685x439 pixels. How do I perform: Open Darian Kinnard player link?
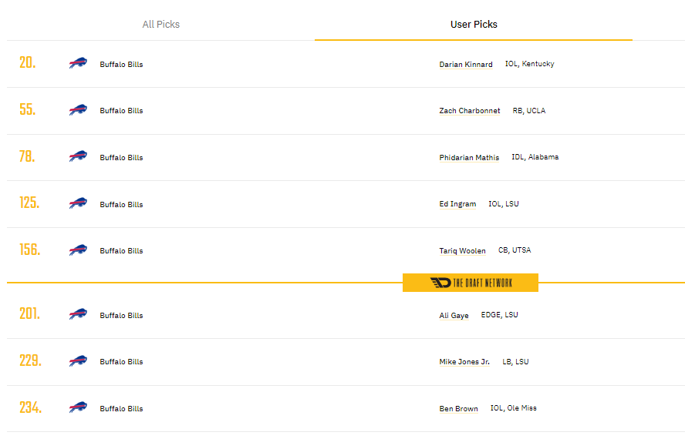click(466, 64)
